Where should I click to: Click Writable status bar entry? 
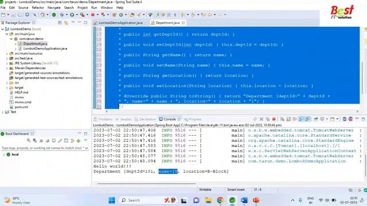pos(205,189)
